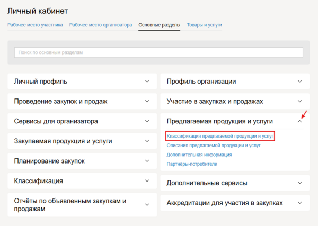Viewport: 318px width, 226px height.
Task: Click the Планирование закупок title
Action: click(x=49, y=161)
